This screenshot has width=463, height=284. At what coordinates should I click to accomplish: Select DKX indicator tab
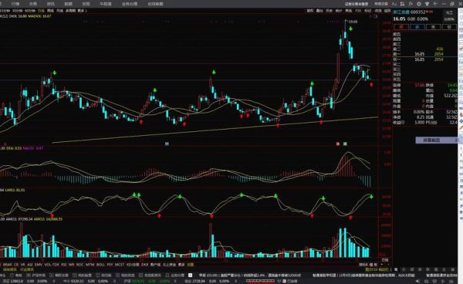pyautogui.click(x=145, y=265)
